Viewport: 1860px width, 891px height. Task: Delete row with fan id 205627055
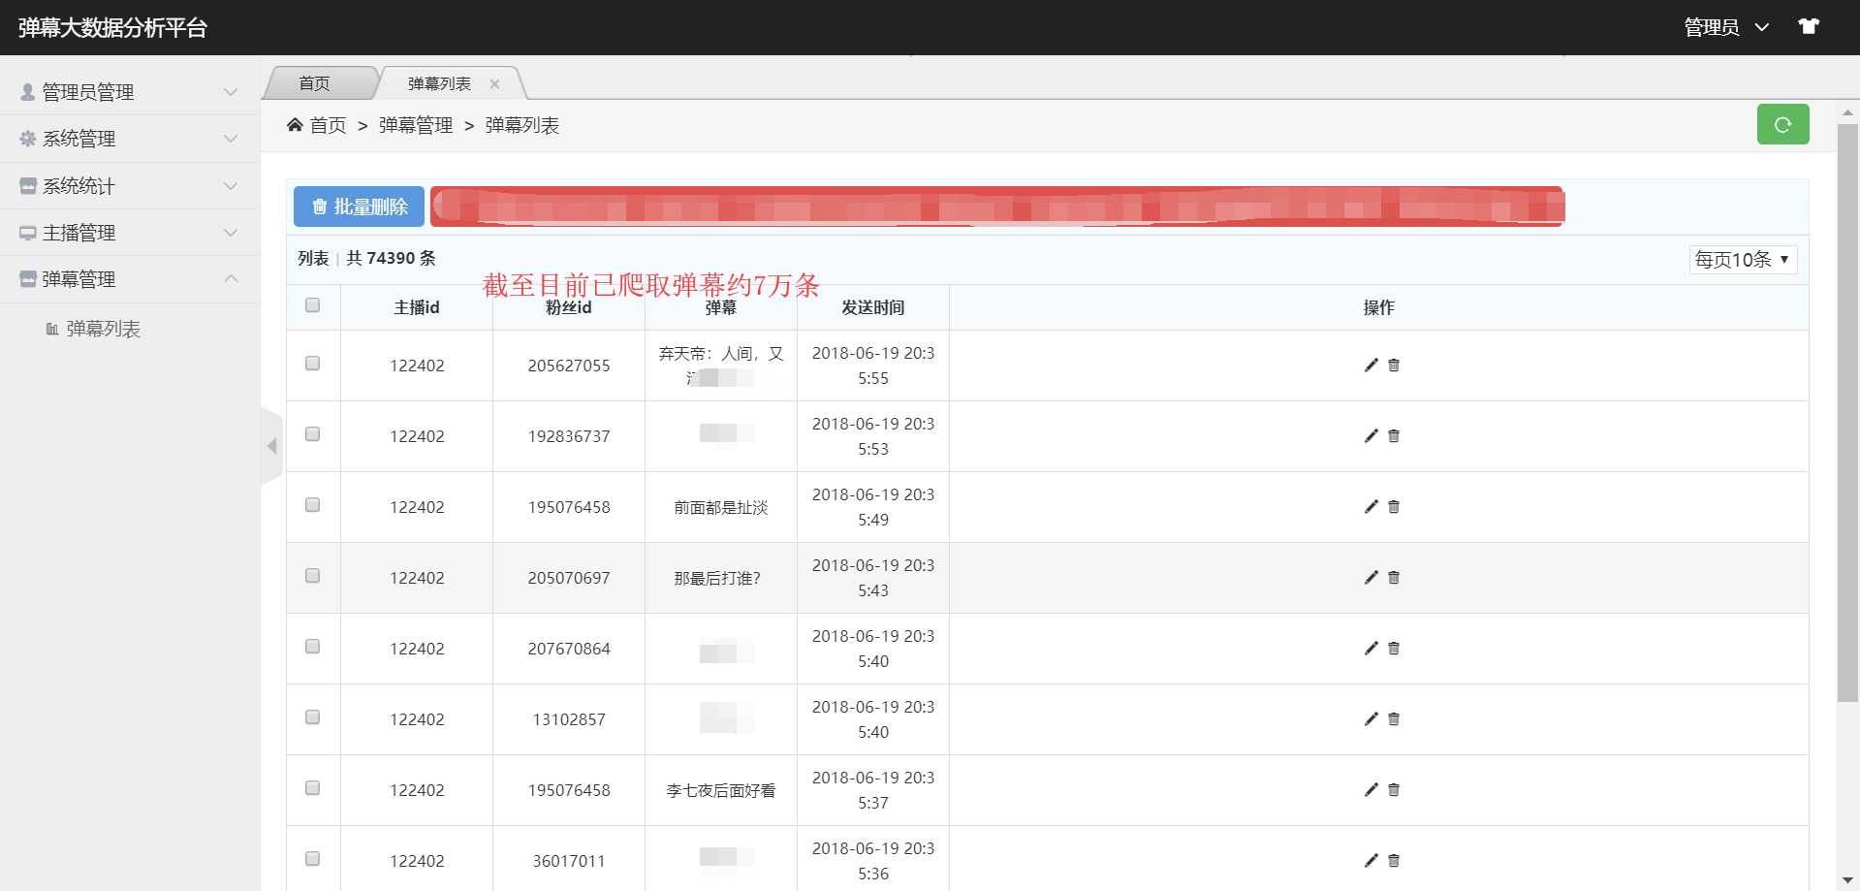pyautogui.click(x=1394, y=366)
